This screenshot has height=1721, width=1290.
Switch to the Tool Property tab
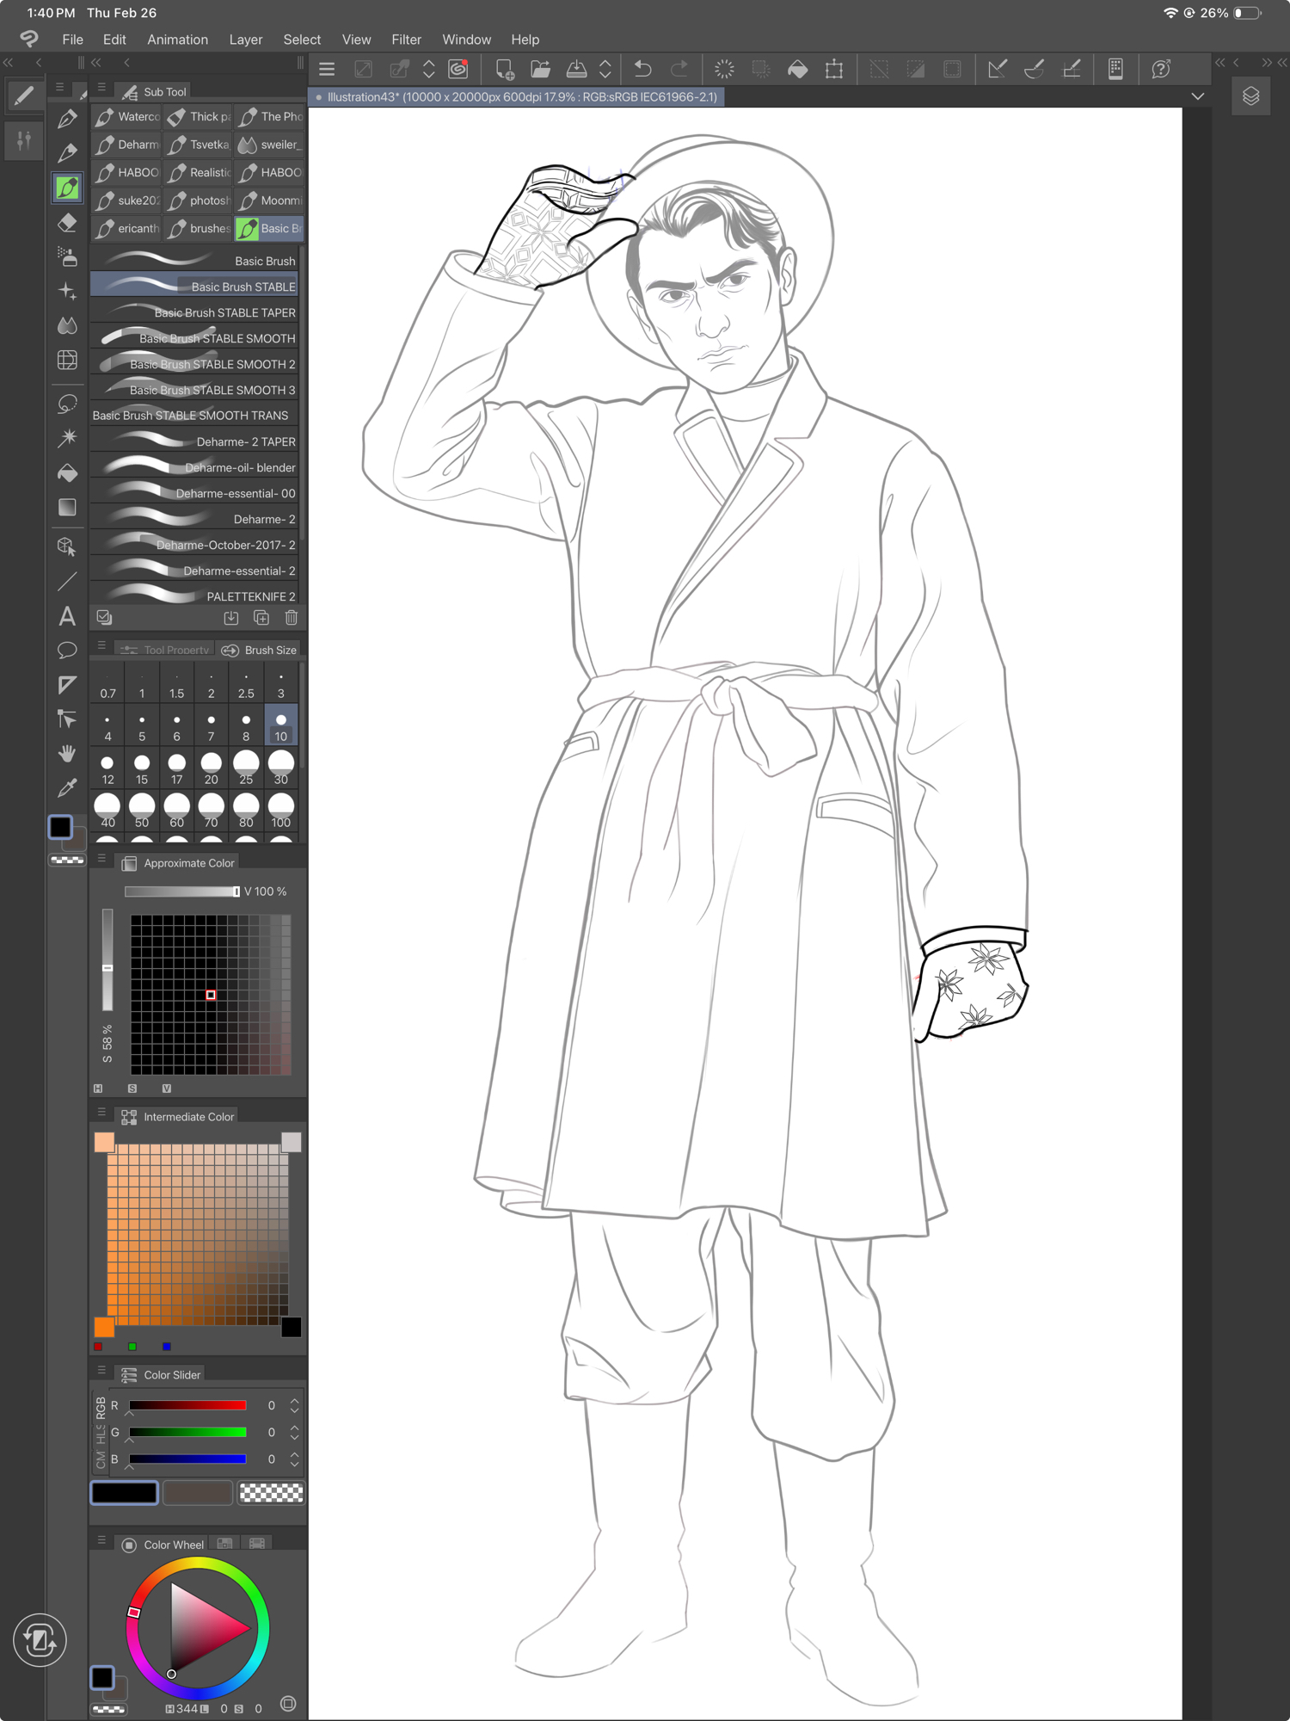[166, 650]
